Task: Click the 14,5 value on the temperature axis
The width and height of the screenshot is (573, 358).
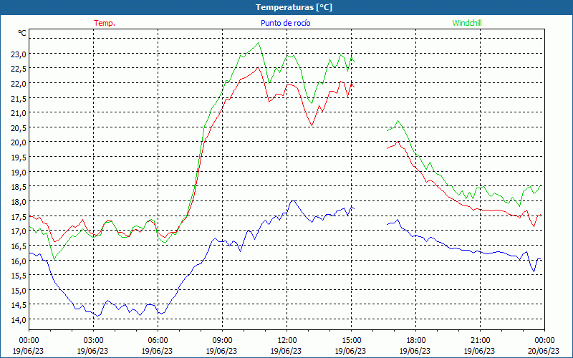Action: [19, 305]
